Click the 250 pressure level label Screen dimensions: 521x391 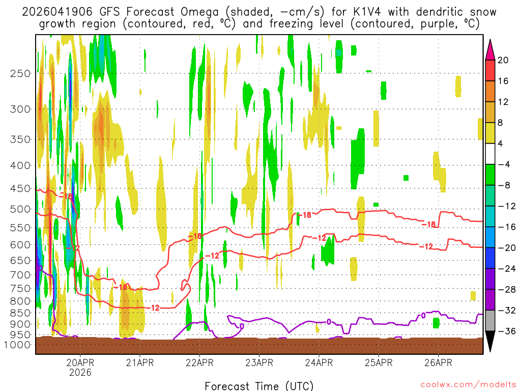[20, 73]
